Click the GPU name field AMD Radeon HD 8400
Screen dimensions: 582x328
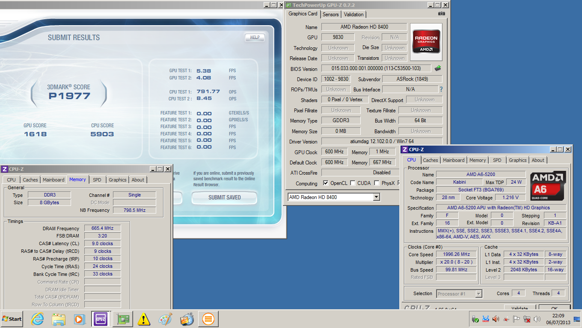tap(364, 27)
